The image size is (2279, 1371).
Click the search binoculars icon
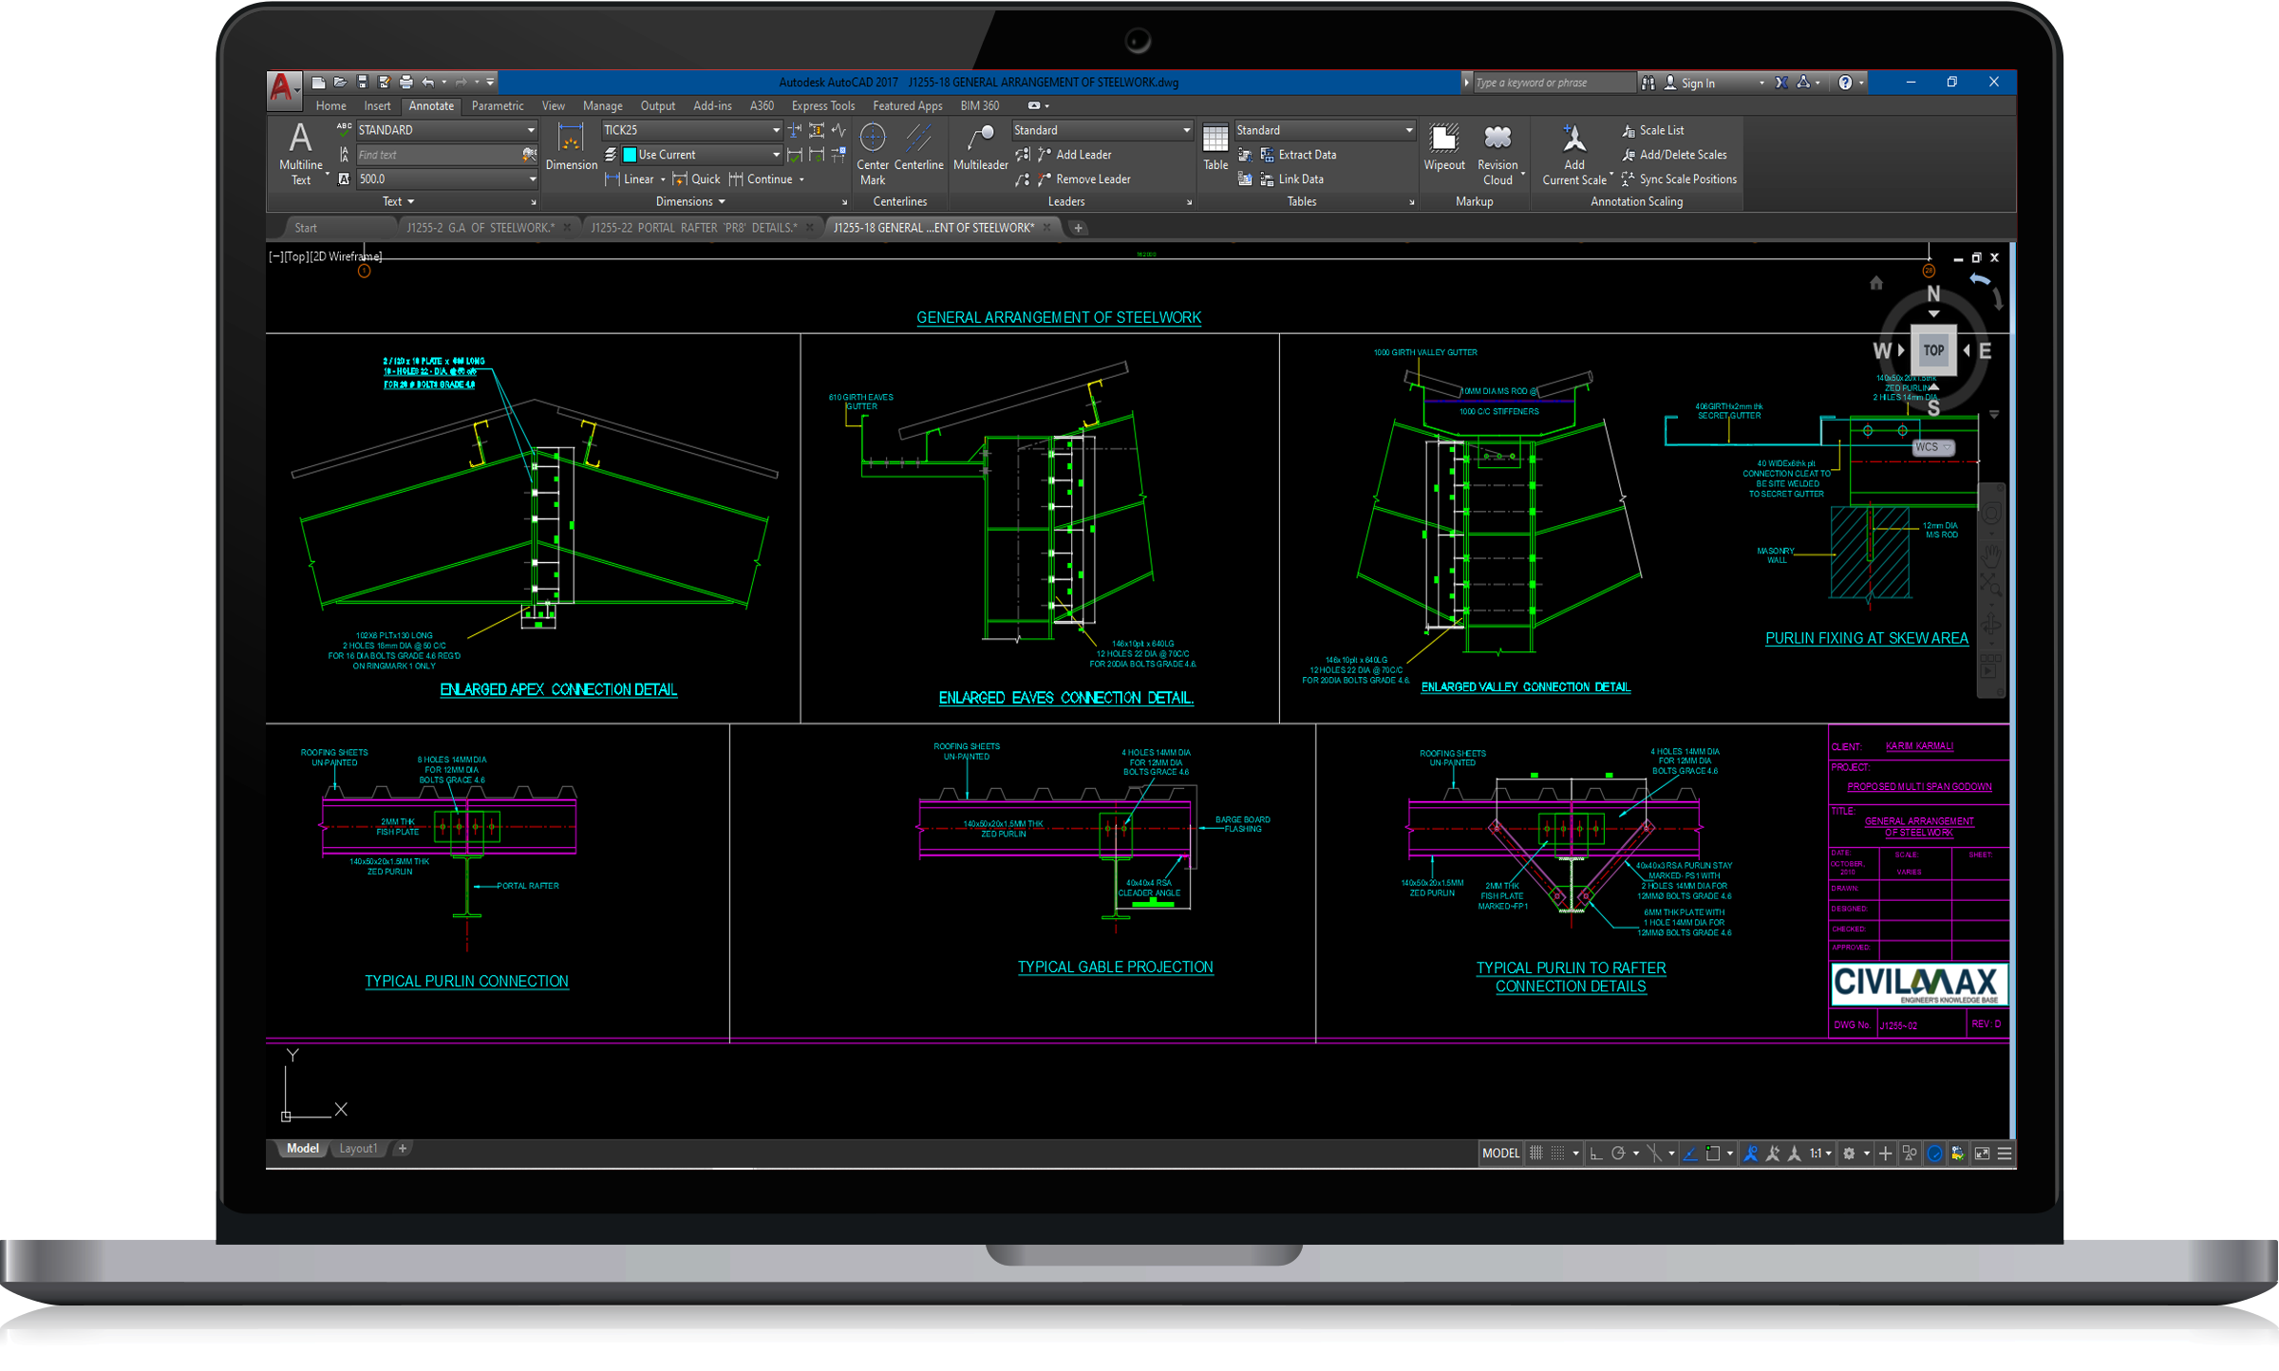coord(1648,83)
